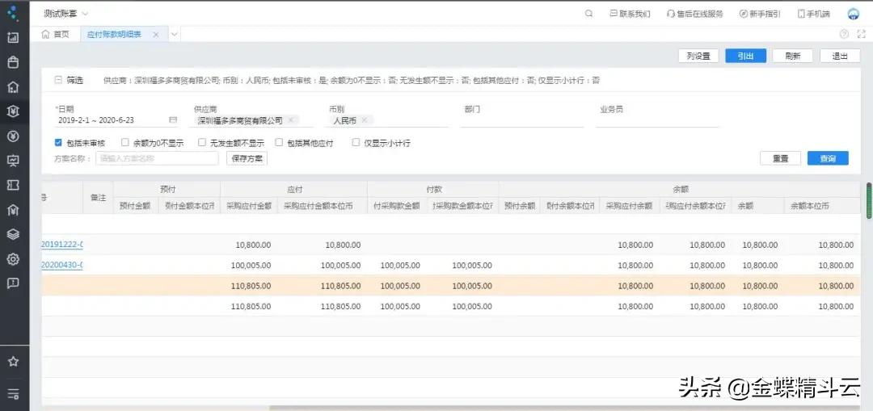Open the calendar icon in date field
873x411 pixels.
[x=173, y=120]
